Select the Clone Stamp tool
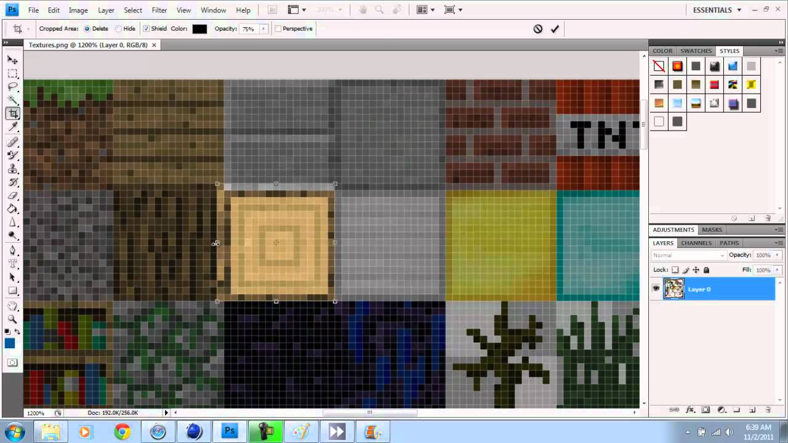 pos(12,169)
